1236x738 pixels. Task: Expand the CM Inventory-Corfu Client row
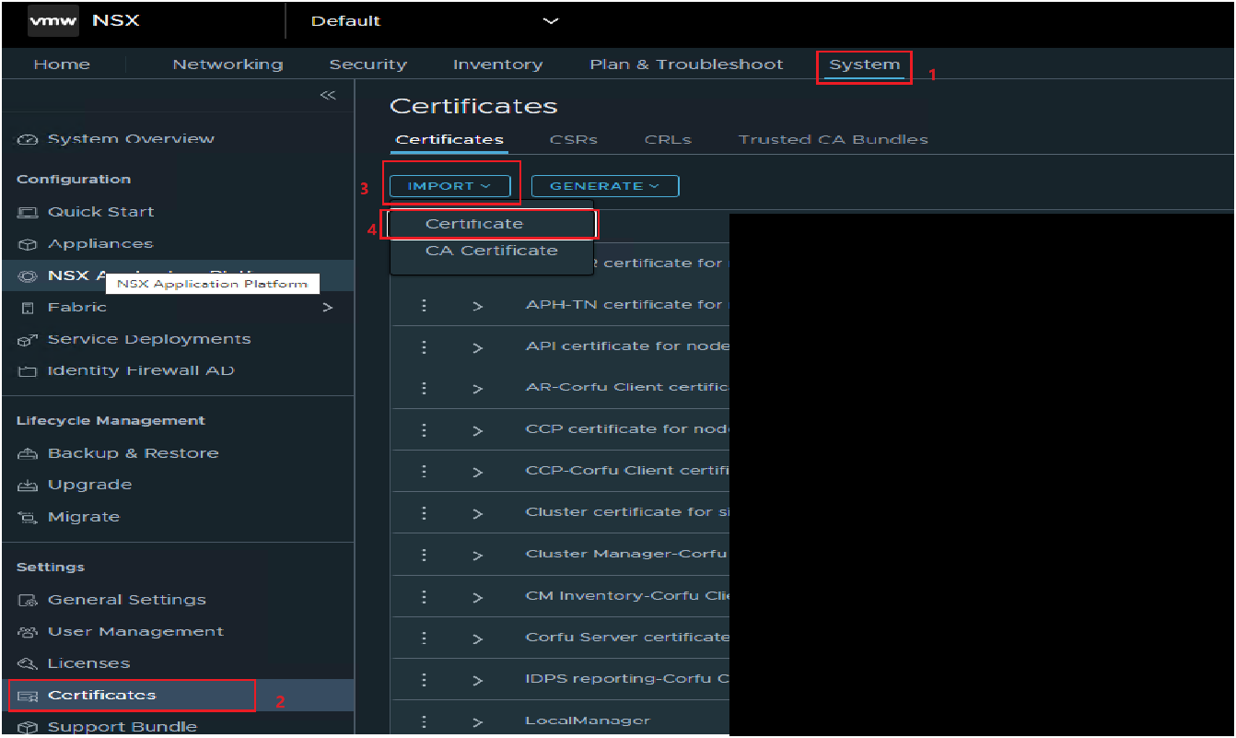coord(477,597)
